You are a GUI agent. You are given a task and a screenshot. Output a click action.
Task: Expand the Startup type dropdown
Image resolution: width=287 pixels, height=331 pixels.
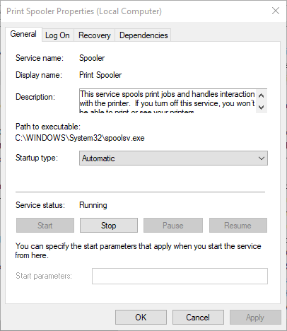coord(173,158)
